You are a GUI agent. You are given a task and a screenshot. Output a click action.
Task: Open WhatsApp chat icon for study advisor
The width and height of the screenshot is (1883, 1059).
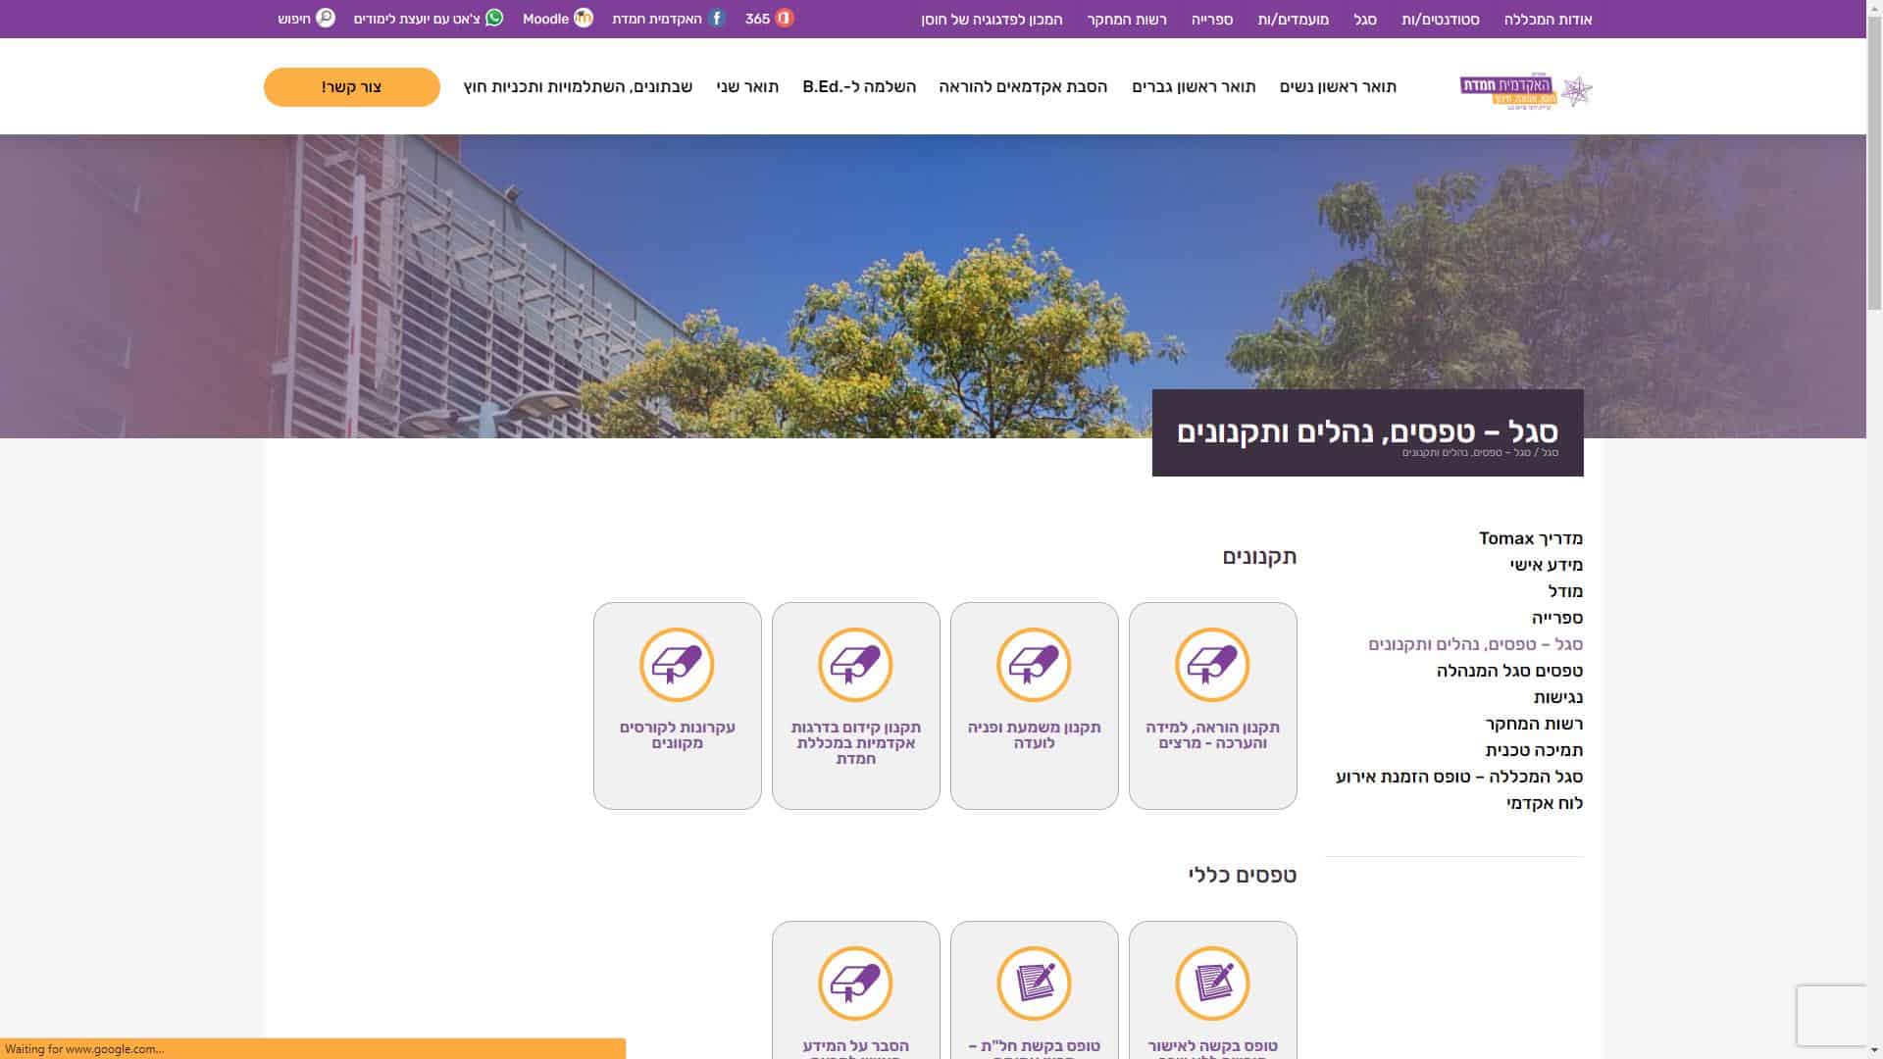click(x=494, y=19)
